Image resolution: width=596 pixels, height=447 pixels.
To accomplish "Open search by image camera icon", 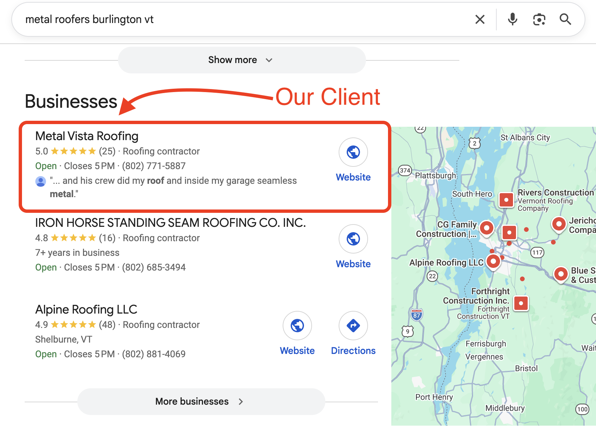I will [539, 19].
